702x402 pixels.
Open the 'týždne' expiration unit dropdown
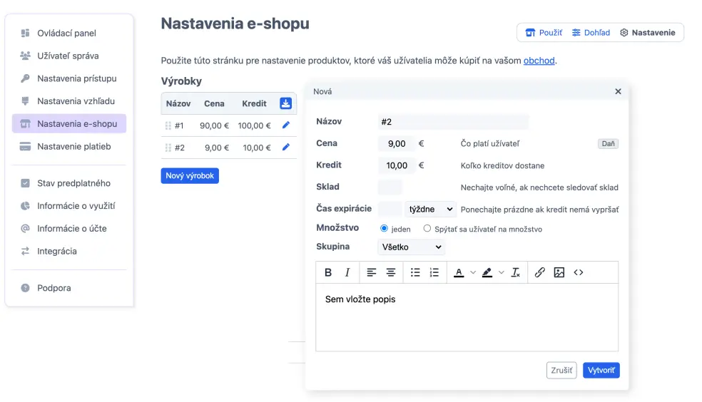coord(430,210)
